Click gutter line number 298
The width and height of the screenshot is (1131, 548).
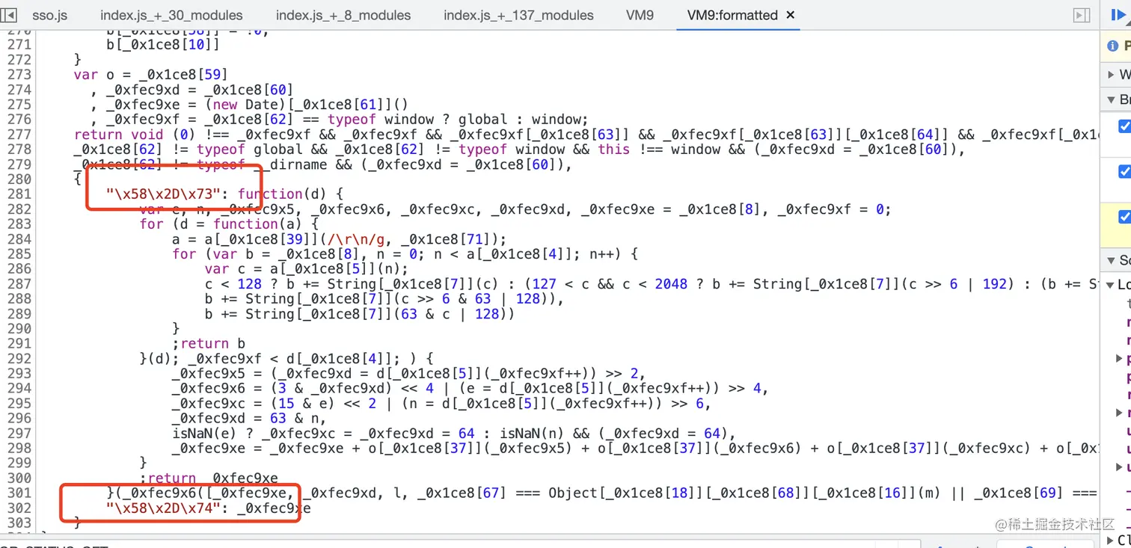click(19, 449)
